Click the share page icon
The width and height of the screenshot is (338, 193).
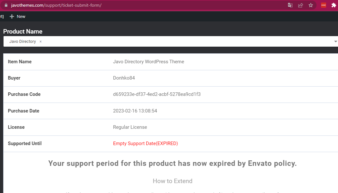pos(301,5)
